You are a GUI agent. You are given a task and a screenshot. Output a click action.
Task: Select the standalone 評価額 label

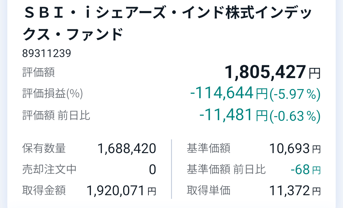coord(39,73)
